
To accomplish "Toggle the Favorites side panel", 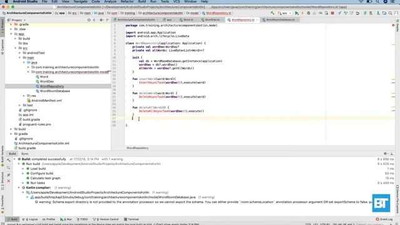I will click(2, 204).
